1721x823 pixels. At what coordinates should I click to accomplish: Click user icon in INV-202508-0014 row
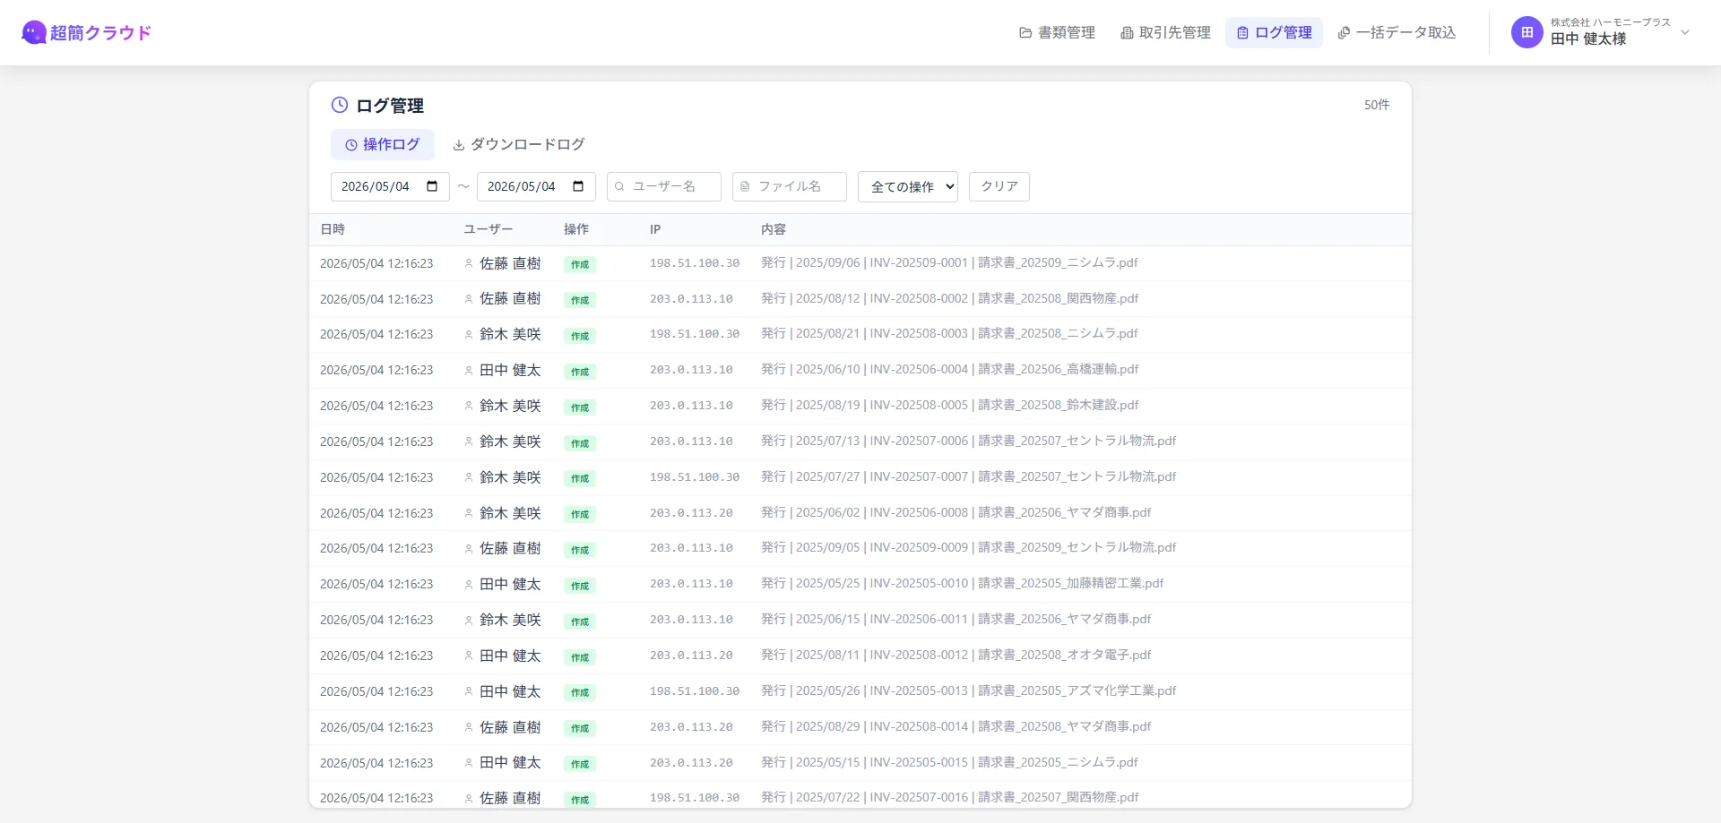click(469, 728)
